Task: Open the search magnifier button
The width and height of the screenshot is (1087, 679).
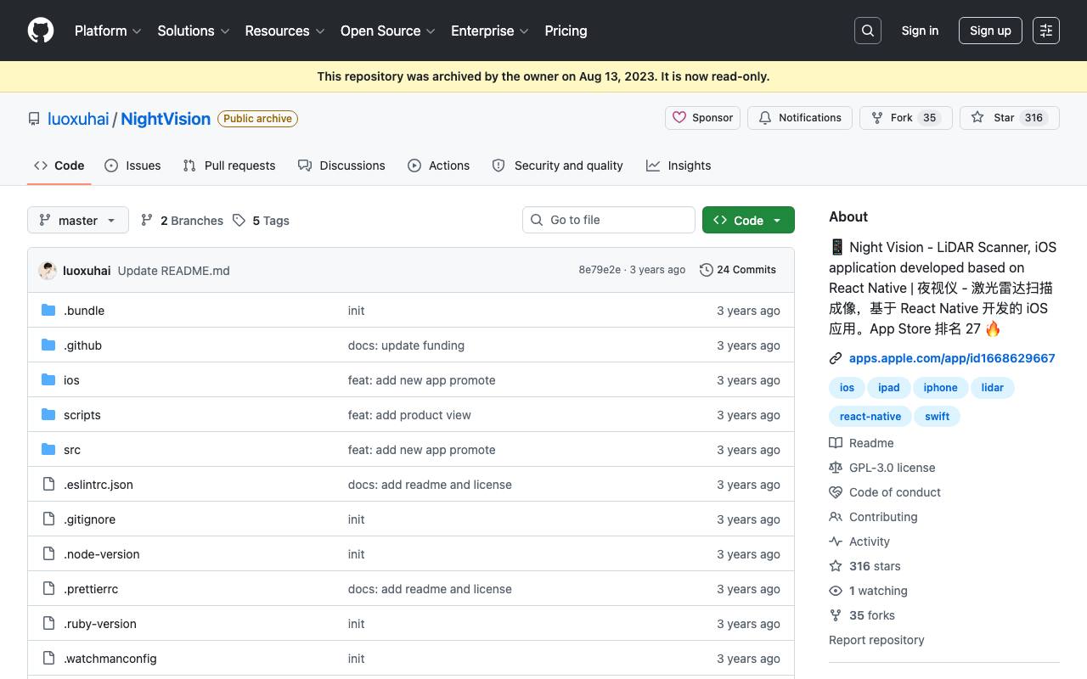Action: (868, 31)
